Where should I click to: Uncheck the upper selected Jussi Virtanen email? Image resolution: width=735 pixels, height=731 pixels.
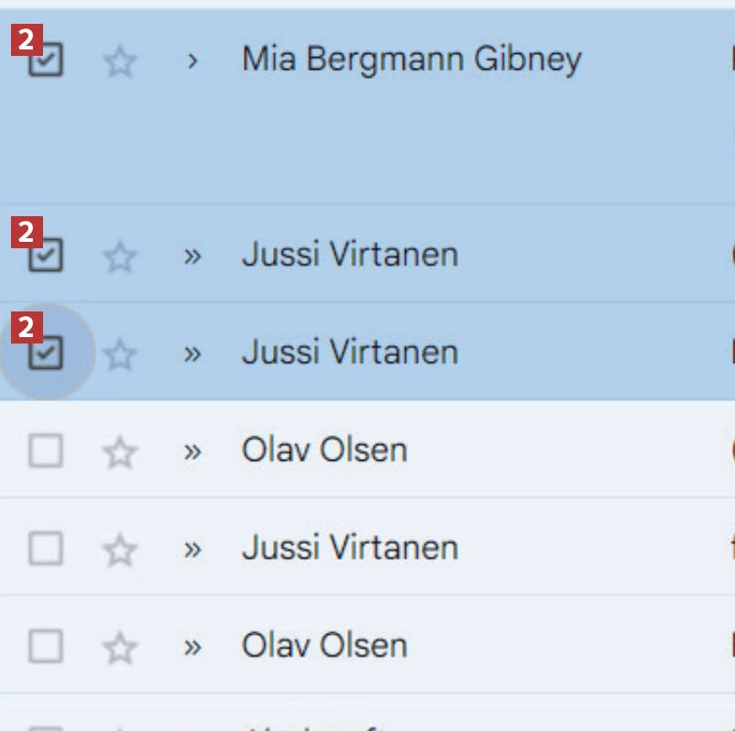coord(46,256)
